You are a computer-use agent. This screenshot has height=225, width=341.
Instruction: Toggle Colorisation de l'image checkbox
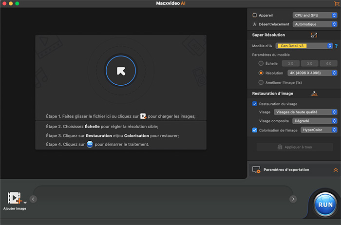[x=254, y=130]
